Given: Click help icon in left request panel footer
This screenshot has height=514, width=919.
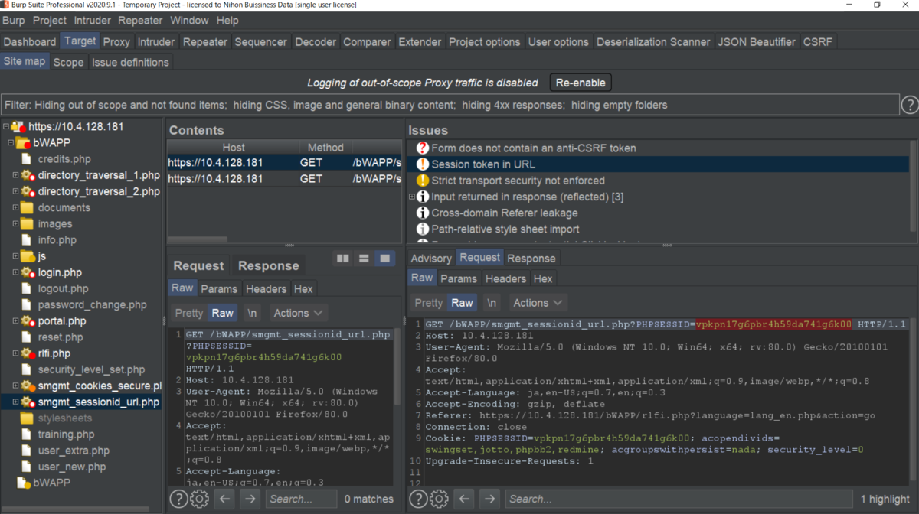Looking at the screenshot, I should [178, 499].
